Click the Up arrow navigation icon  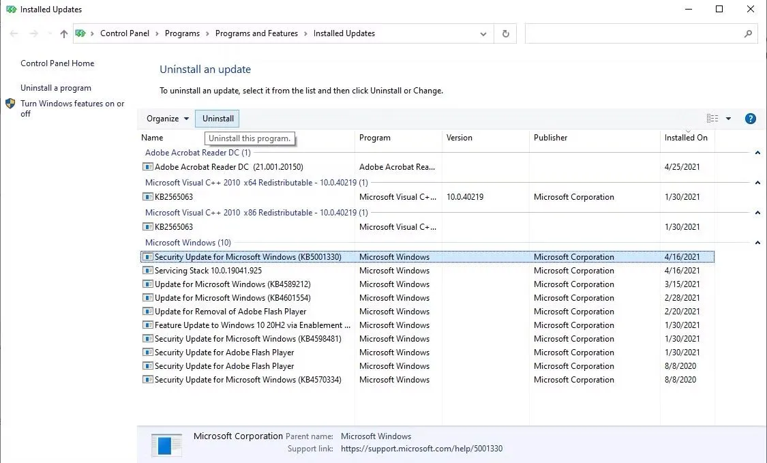63,33
